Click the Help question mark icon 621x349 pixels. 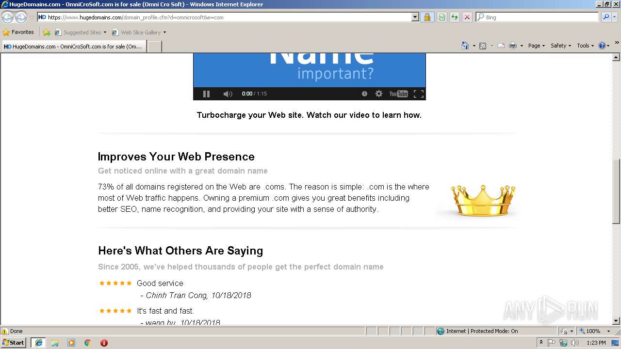(602, 46)
